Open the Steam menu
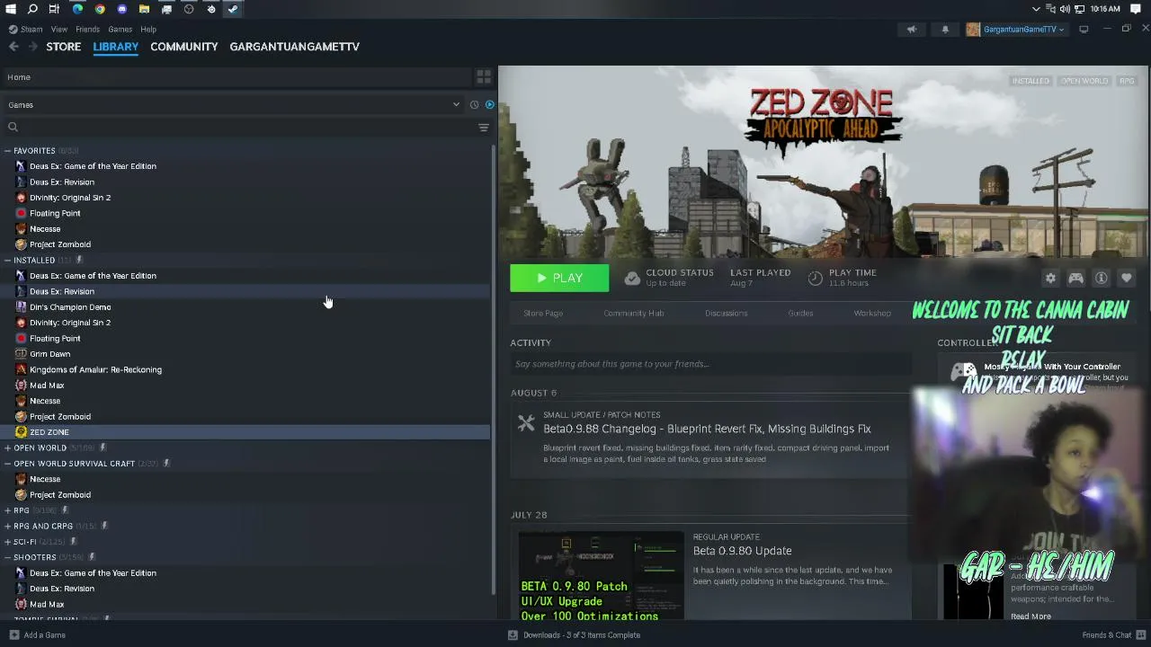This screenshot has width=1151, height=647. click(x=31, y=30)
